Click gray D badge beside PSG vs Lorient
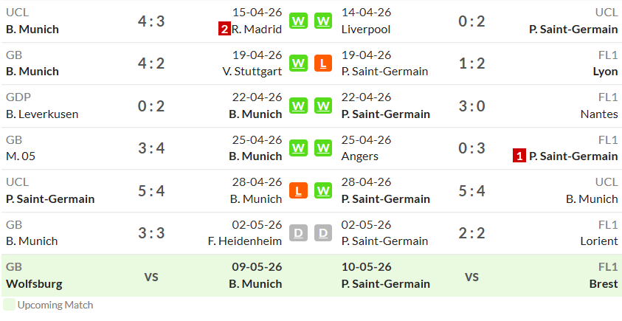The height and width of the screenshot is (321, 622). (323, 233)
